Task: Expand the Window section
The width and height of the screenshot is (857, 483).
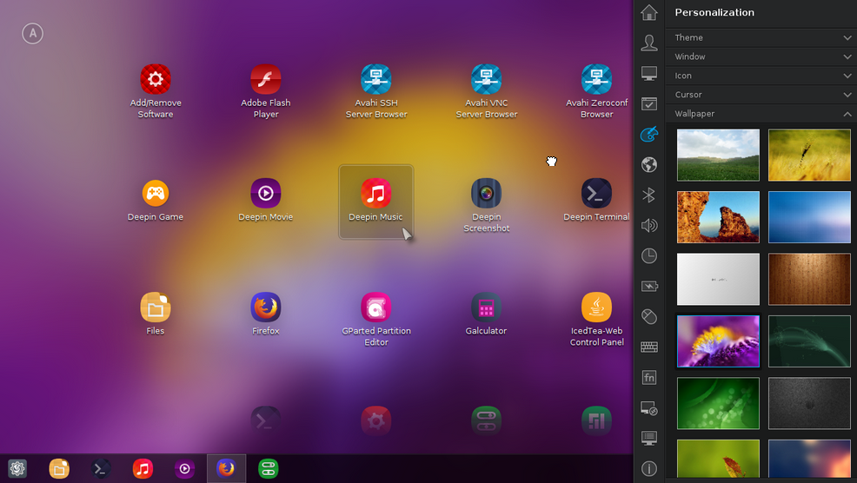Action: pos(761,56)
